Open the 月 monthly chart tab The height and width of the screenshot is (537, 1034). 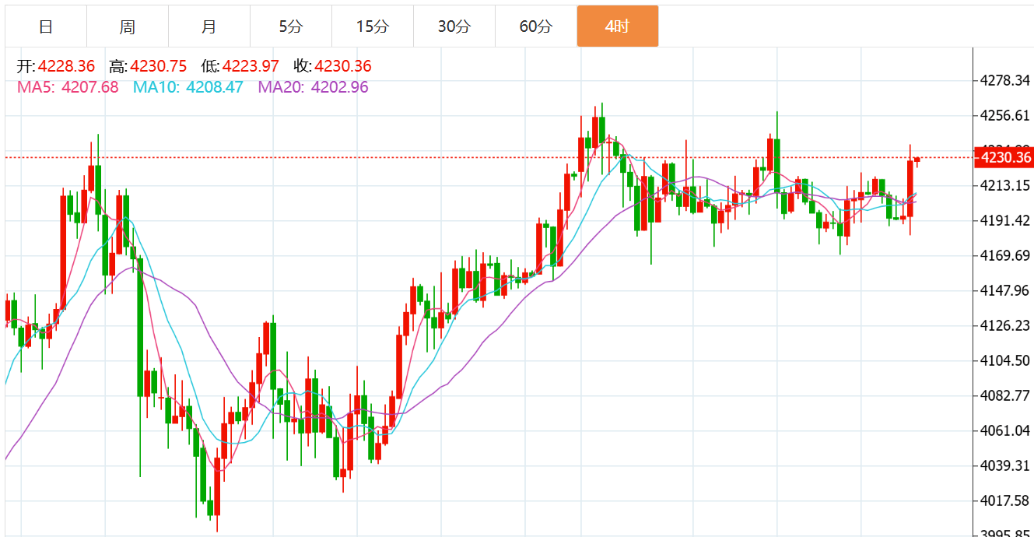point(209,26)
